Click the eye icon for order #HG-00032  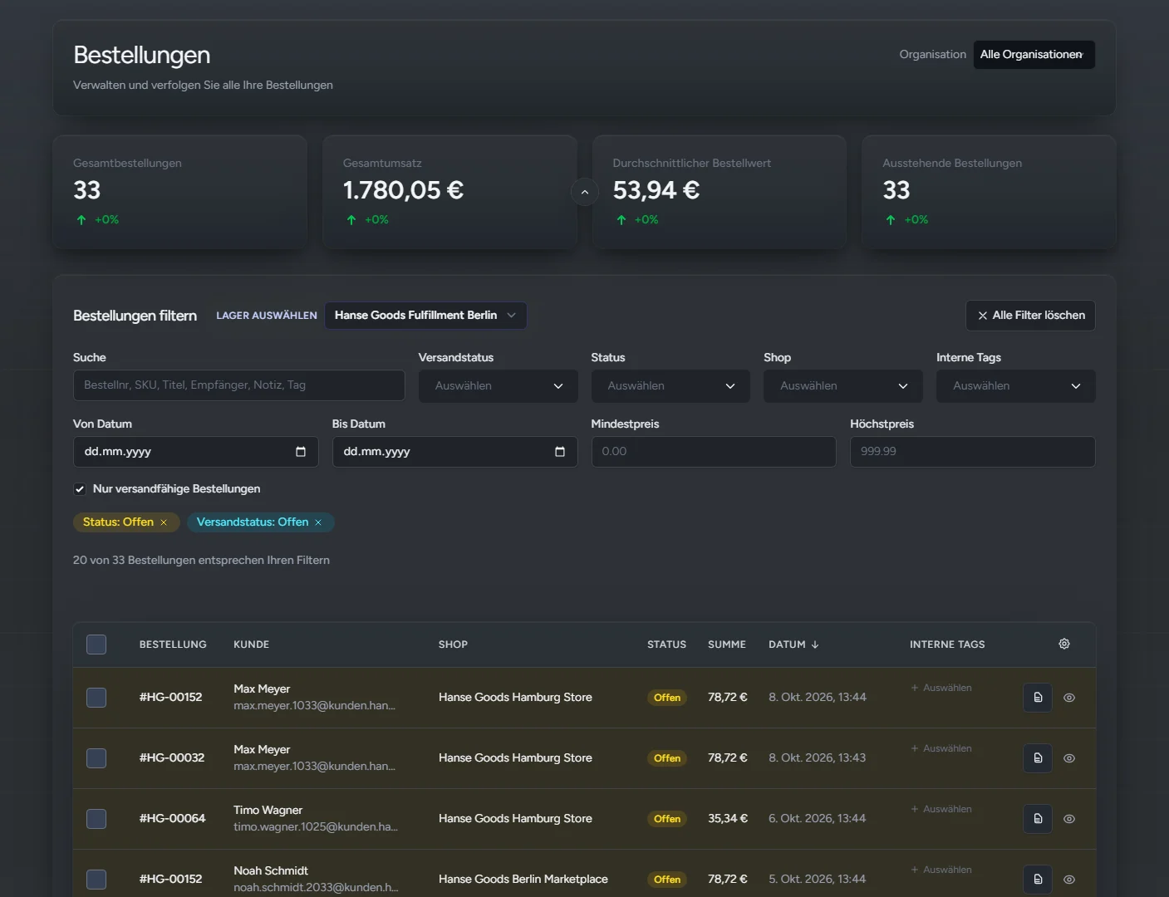(x=1069, y=758)
